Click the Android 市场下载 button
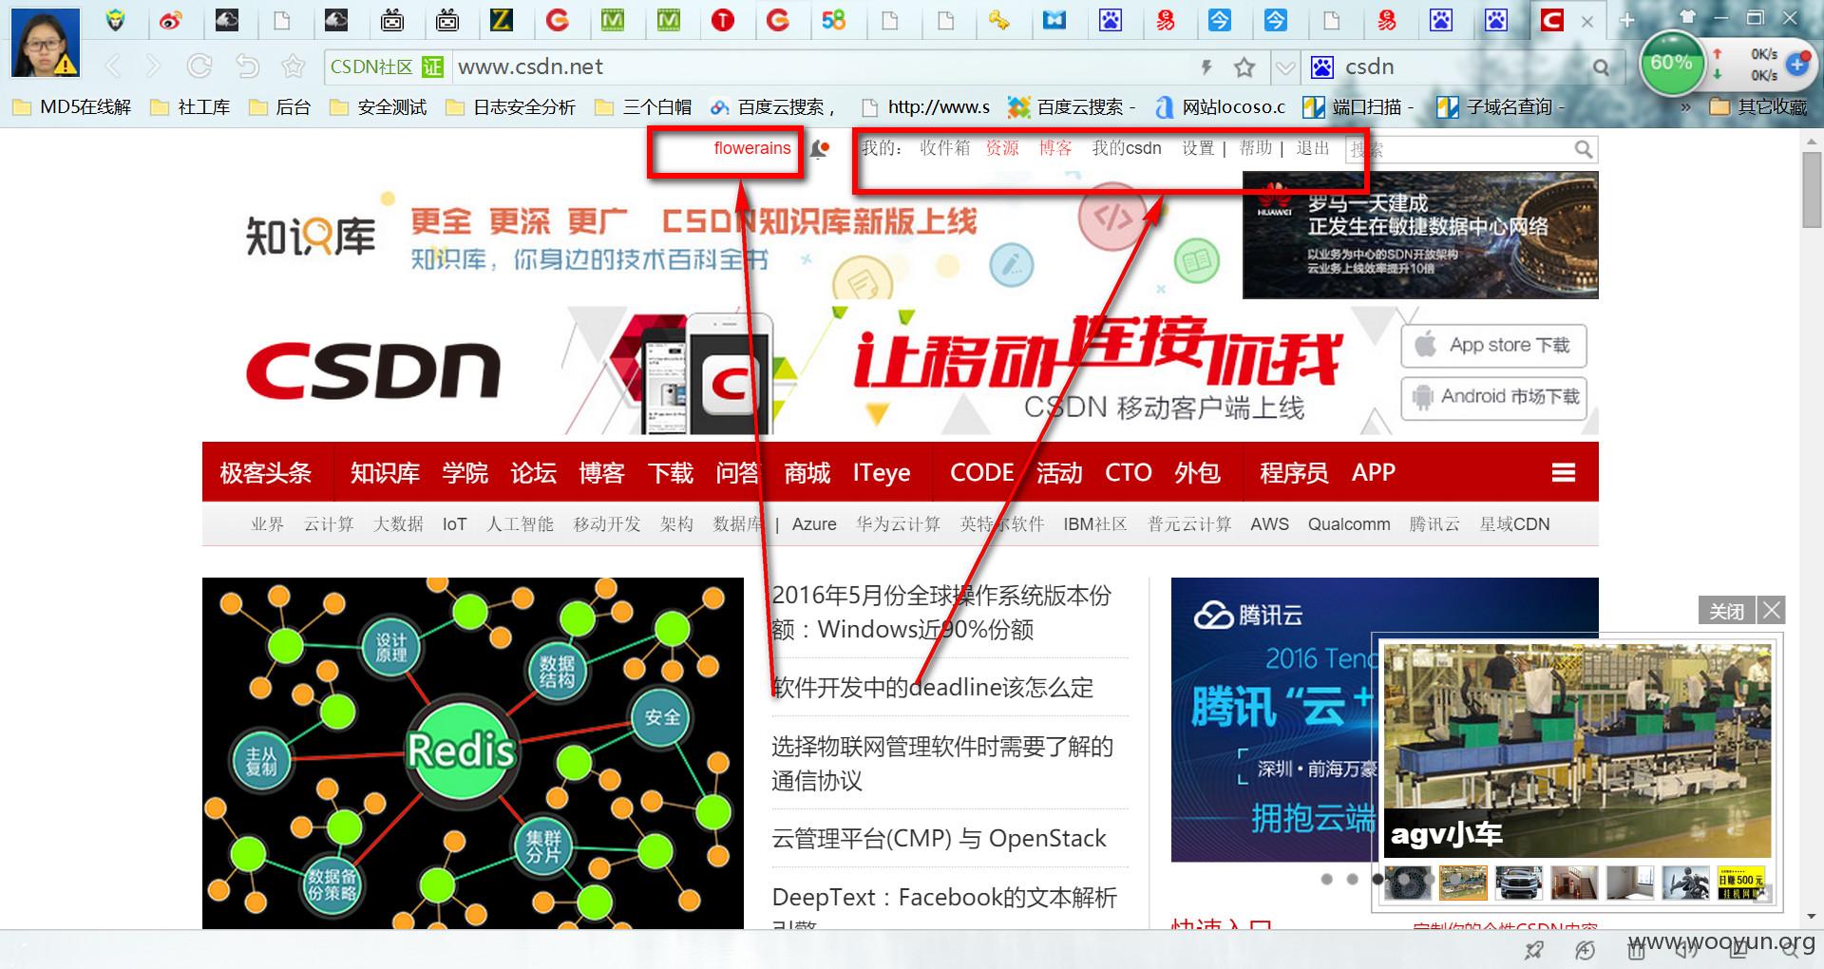1824x969 pixels. point(1494,398)
